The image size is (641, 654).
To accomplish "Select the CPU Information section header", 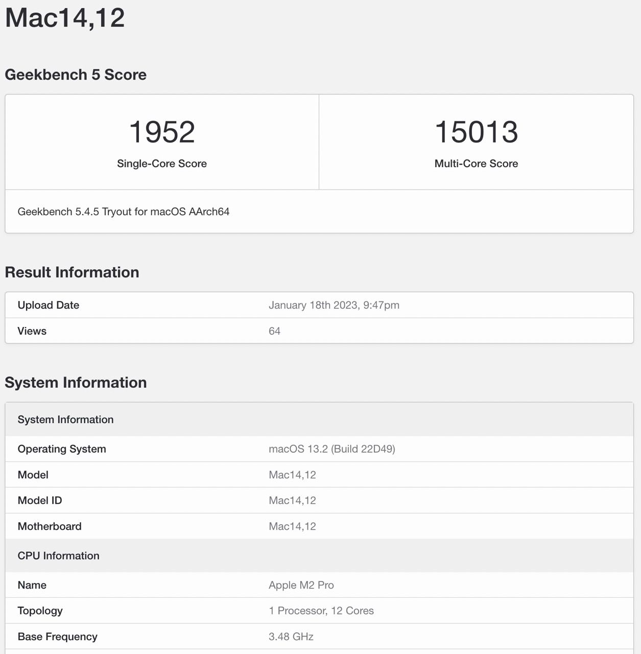I will pyautogui.click(x=58, y=555).
